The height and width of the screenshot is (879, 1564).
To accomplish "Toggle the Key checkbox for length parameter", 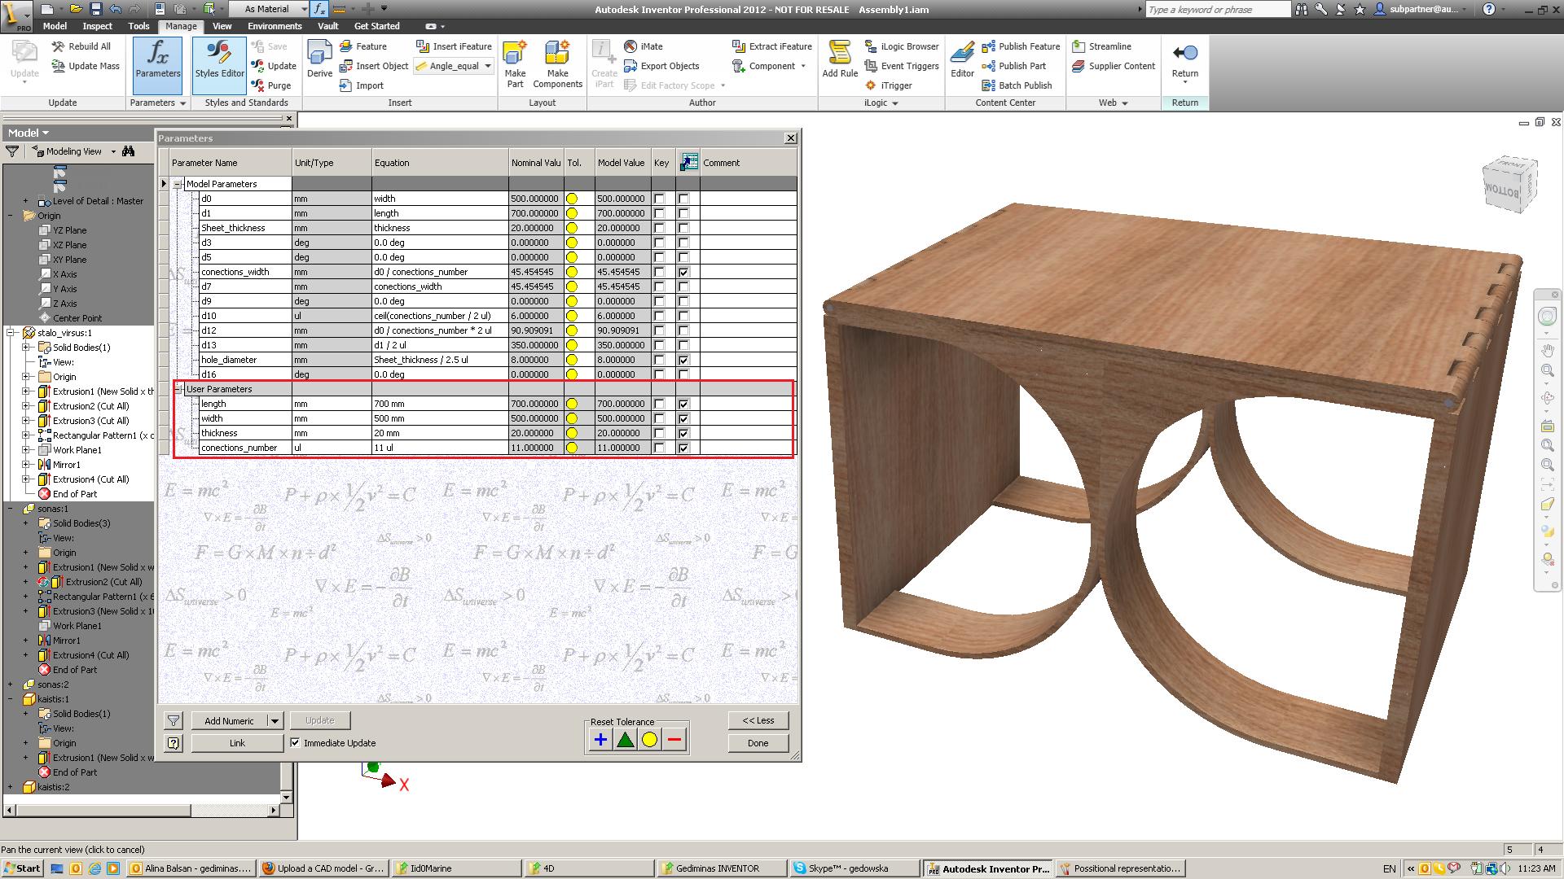I will click(x=660, y=404).
